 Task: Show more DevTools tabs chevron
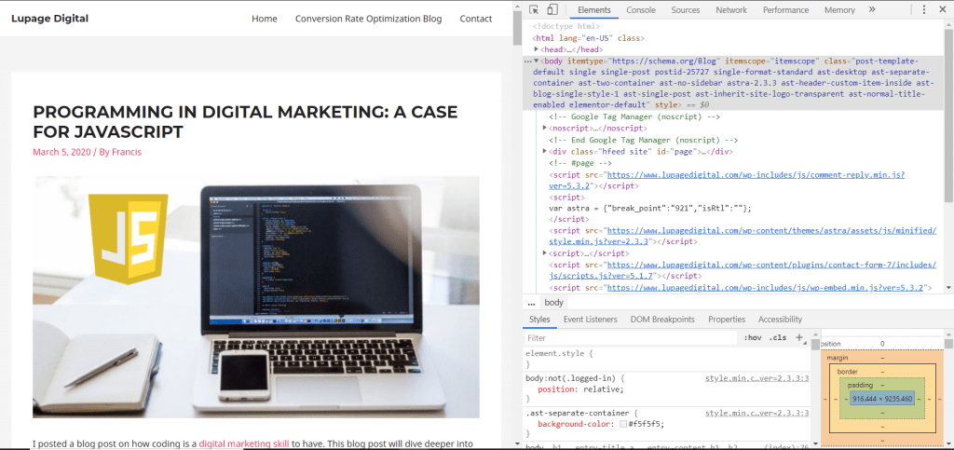(x=872, y=9)
